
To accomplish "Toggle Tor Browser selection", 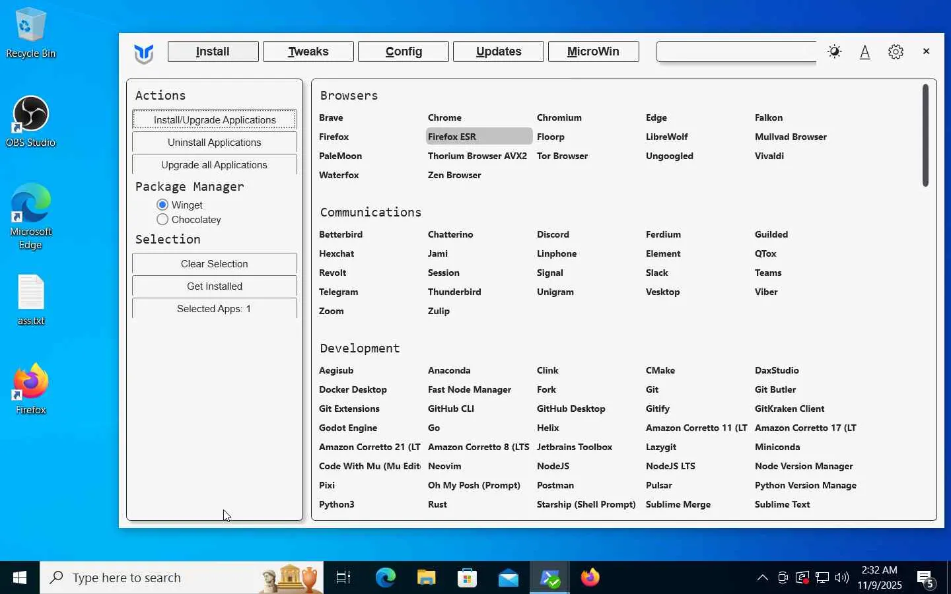I will tap(562, 156).
